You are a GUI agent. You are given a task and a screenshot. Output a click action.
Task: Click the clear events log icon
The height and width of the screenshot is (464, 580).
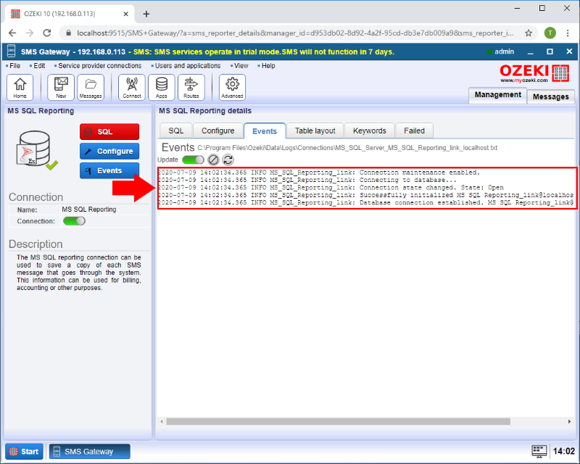tap(213, 159)
